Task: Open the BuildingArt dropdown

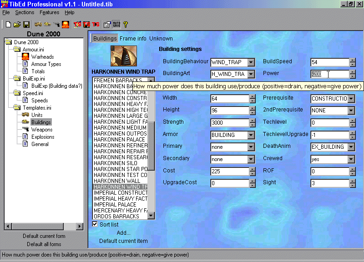Action: pyautogui.click(x=251, y=74)
